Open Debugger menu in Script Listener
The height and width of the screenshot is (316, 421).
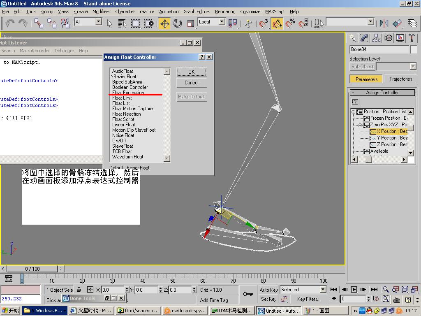pos(64,51)
